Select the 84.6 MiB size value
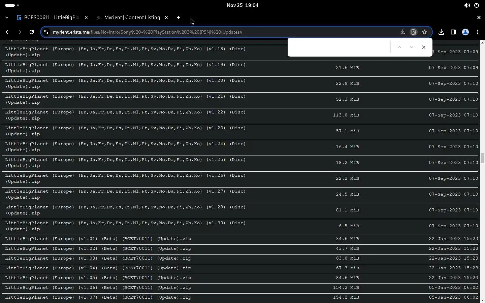The image size is (485, 303). click(x=347, y=278)
